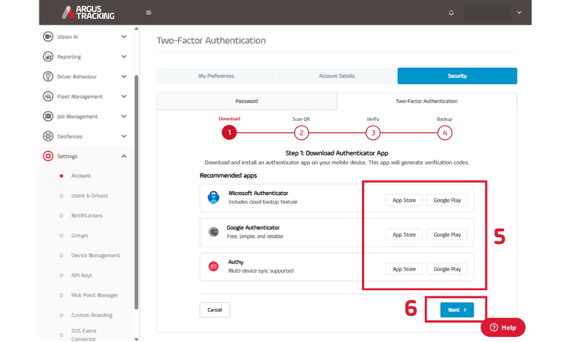This screenshot has height=342, width=571.
Task: Click the sidebar vertical scrollbar thumb
Action: (136, 192)
